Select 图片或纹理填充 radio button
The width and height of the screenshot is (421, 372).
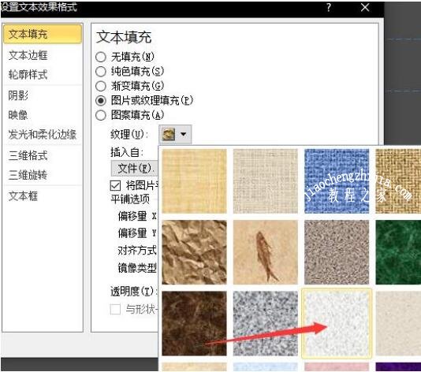(101, 101)
